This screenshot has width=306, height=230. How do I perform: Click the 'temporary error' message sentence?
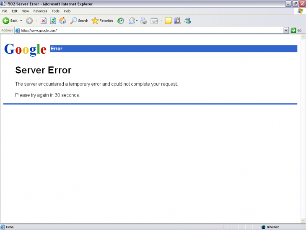(x=96, y=84)
